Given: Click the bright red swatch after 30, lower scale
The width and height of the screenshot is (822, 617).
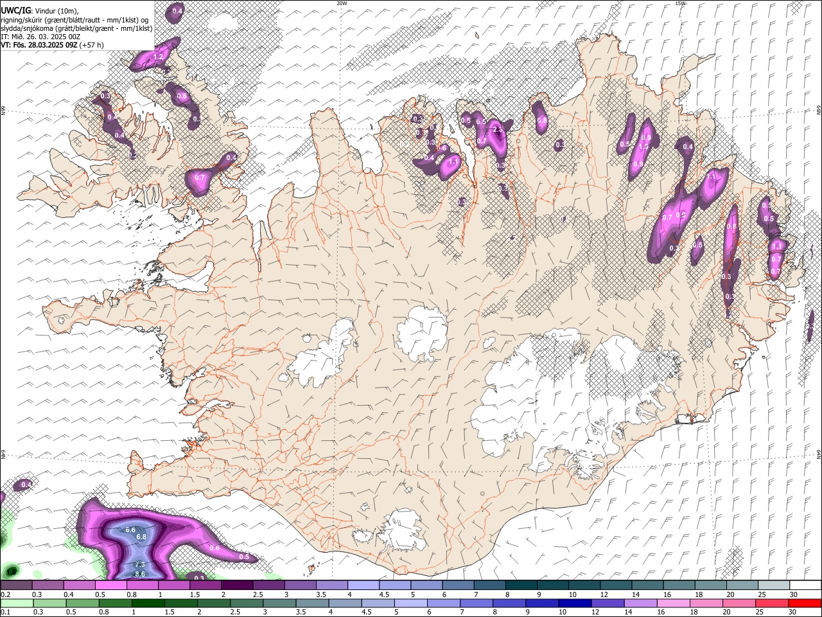Looking at the screenshot, I should (804, 603).
